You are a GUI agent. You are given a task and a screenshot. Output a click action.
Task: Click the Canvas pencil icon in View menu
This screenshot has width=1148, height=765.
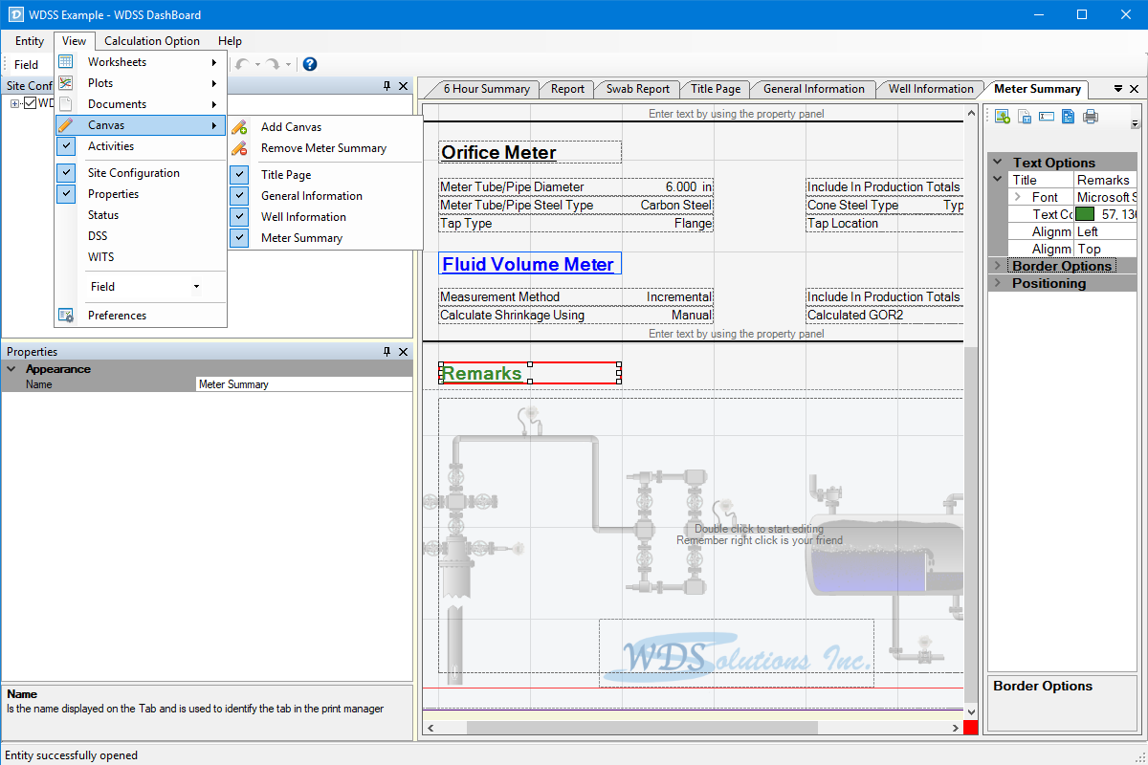[66, 125]
